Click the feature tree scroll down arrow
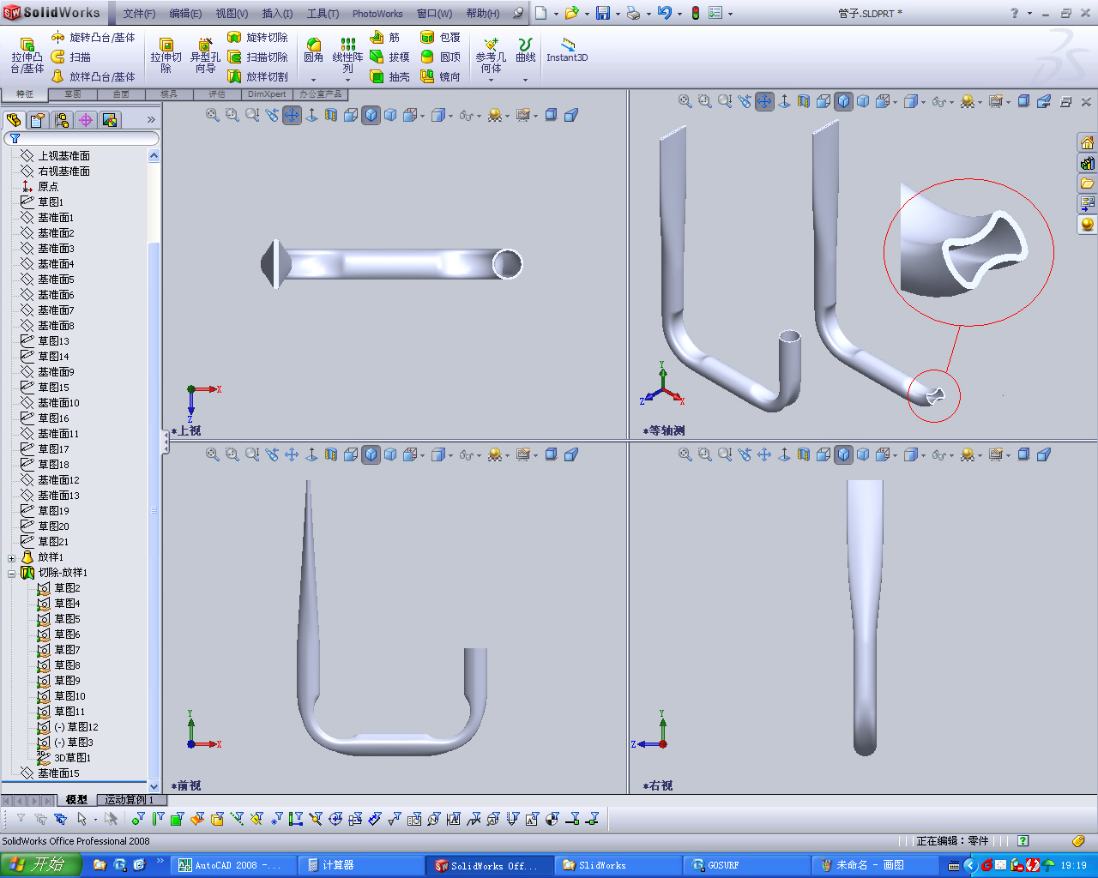This screenshot has width=1098, height=878. point(154,786)
